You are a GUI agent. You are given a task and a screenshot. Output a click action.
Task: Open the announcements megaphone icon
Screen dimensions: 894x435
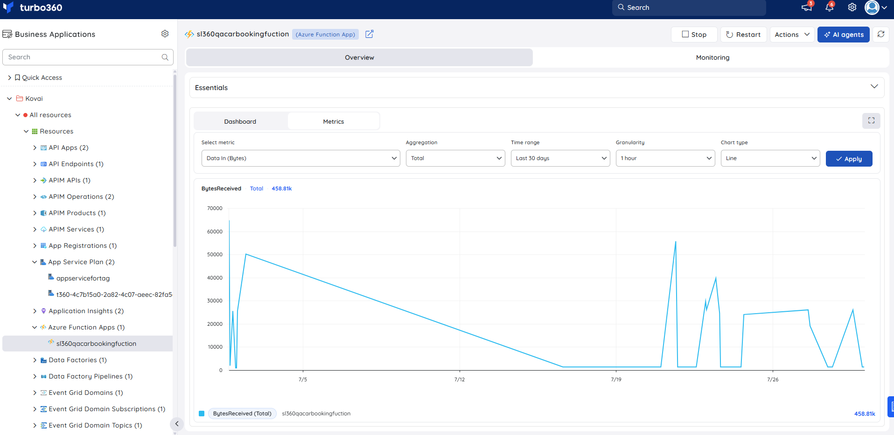coord(807,7)
